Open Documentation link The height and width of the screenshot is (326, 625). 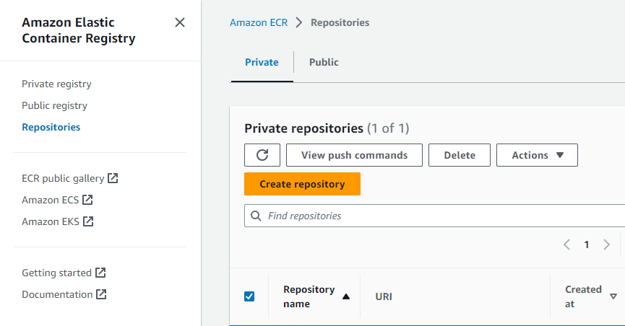[x=57, y=294]
